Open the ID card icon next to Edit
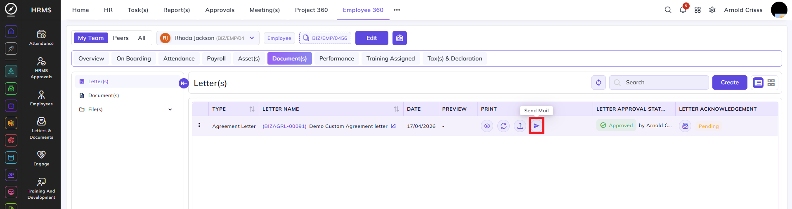Image resolution: width=792 pixels, height=209 pixels. [x=400, y=38]
